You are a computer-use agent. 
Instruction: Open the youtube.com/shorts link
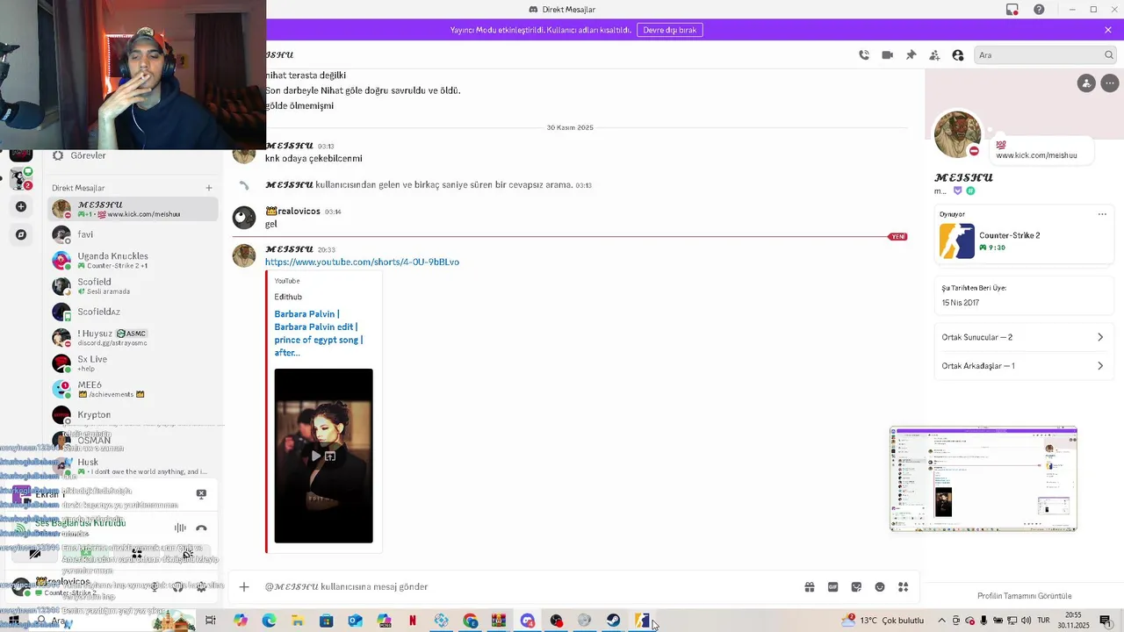point(362,262)
